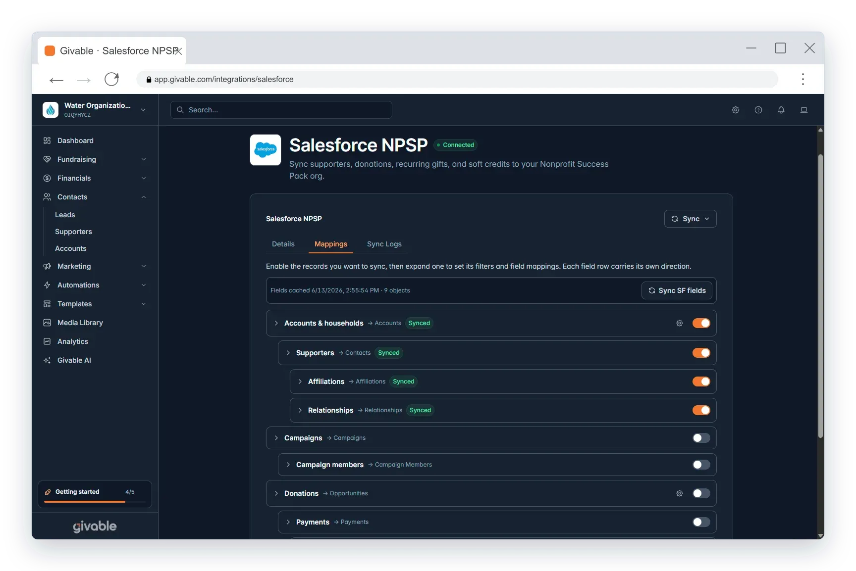
Task: Open the Sync dropdown button
Action: pyautogui.click(x=690, y=219)
